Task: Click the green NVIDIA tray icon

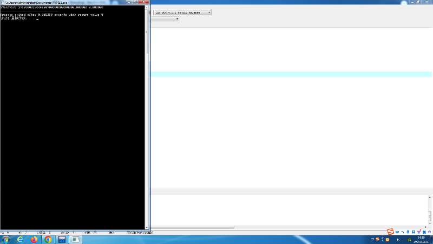Action: pos(410,240)
